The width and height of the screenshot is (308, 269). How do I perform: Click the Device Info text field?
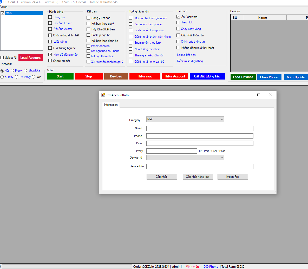[x=200, y=166]
